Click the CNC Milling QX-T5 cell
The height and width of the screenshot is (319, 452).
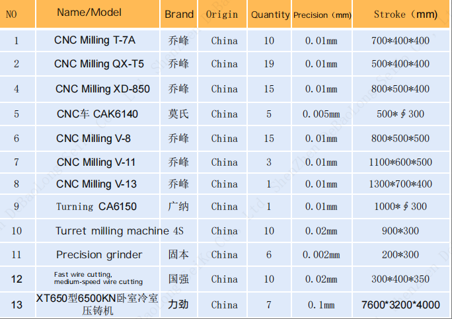pyautogui.click(x=98, y=64)
